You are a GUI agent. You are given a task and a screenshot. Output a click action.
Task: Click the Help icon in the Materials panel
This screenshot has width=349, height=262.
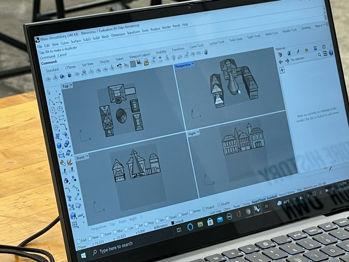[x=331, y=53]
